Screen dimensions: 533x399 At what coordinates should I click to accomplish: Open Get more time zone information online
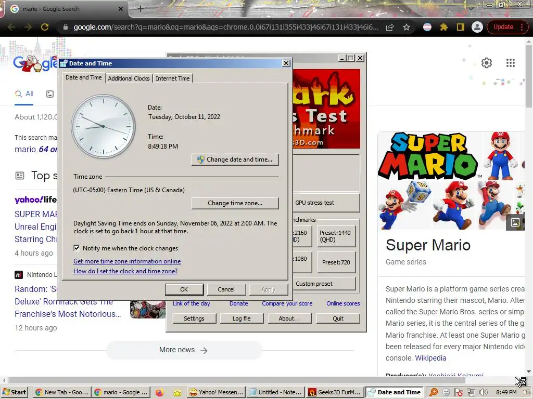(x=127, y=261)
